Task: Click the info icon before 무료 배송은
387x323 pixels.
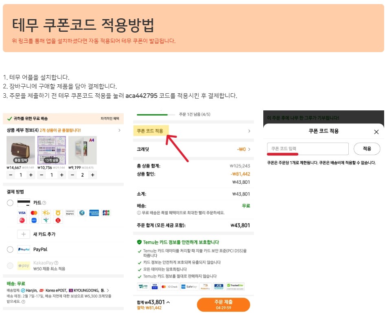Action: (x=139, y=213)
